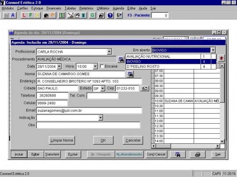Open the Módulos menu
The width and height of the screenshot is (237, 177).
pos(8,8)
